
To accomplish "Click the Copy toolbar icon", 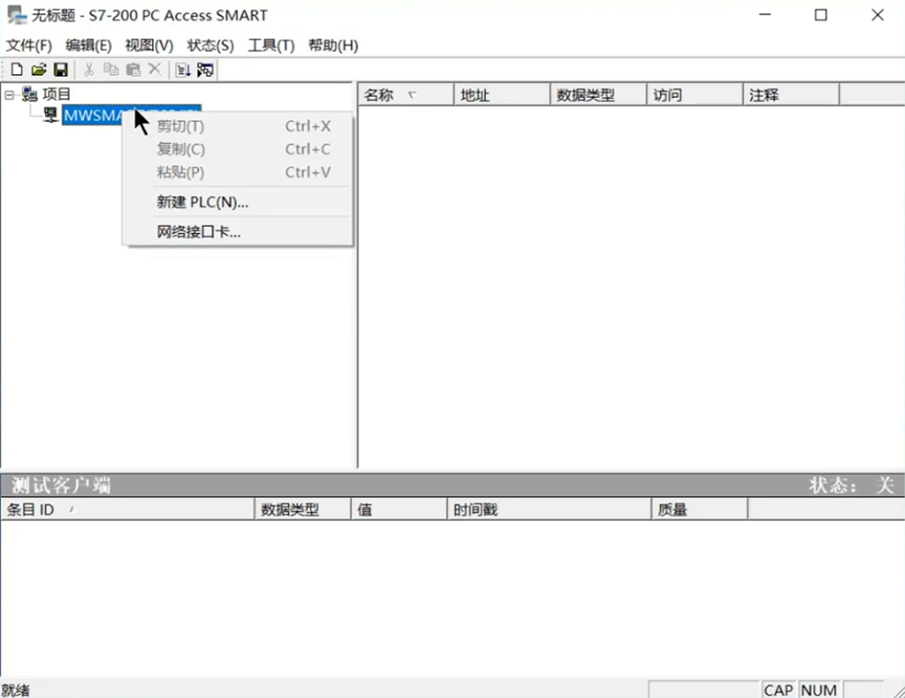I will coord(110,70).
